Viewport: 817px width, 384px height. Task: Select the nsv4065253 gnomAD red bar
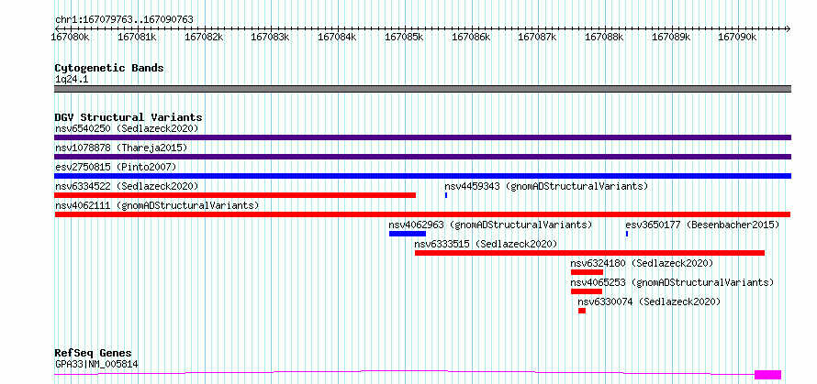pyautogui.click(x=587, y=291)
